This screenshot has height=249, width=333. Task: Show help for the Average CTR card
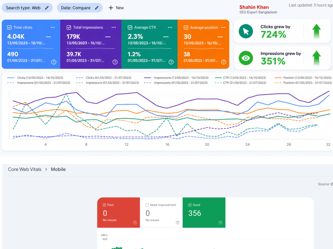[171, 62]
